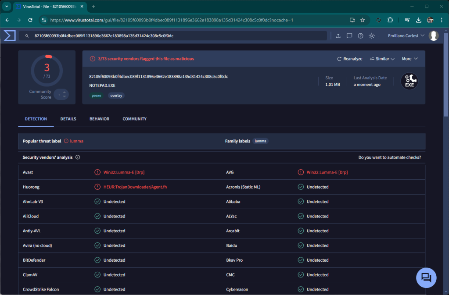
Task: Expand the Similar dropdown
Action: pyautogui.click(x=382, y=59)
